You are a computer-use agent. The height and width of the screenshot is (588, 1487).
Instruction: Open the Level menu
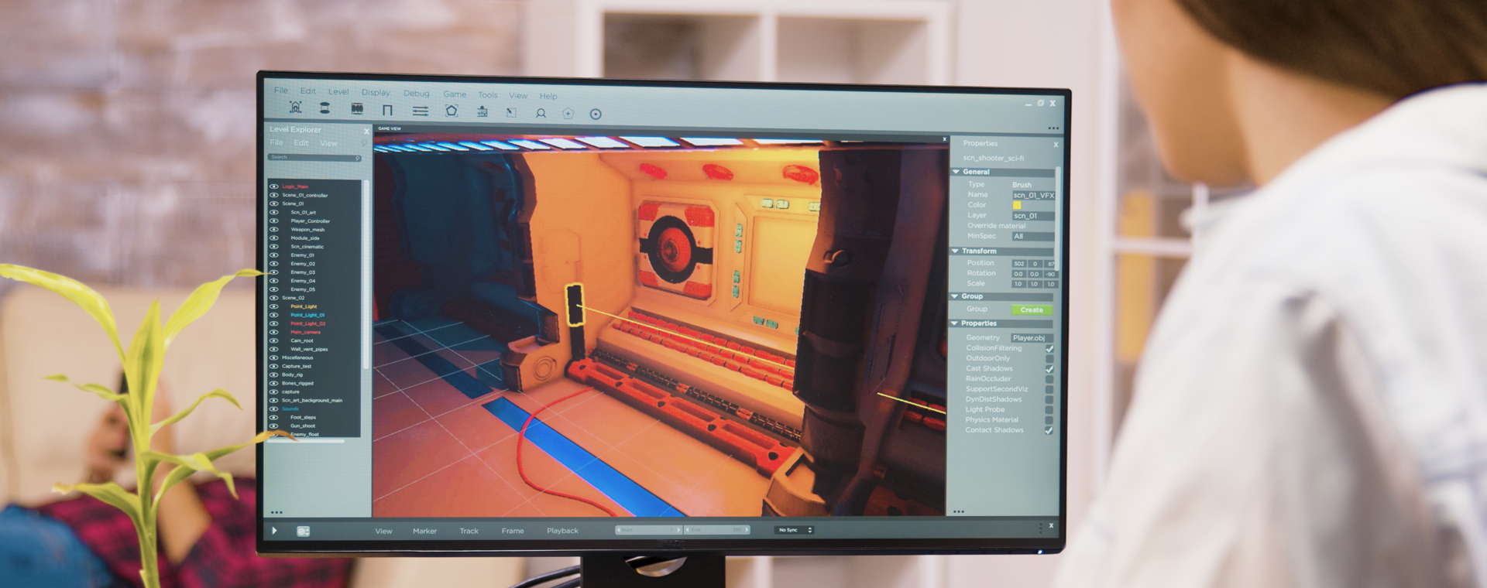tap(338, 91)
